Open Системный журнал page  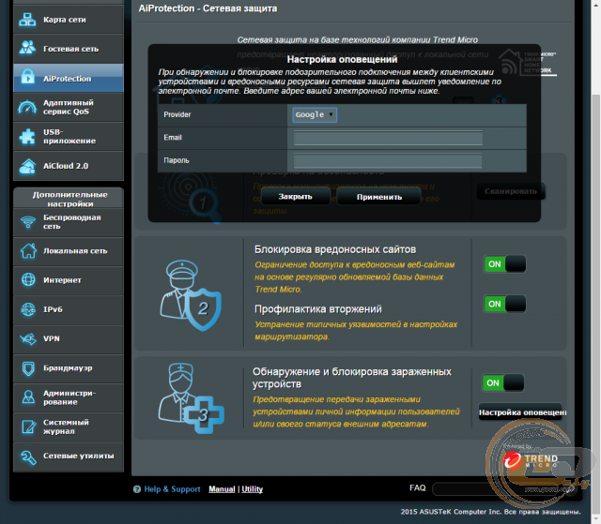(69, 427)
